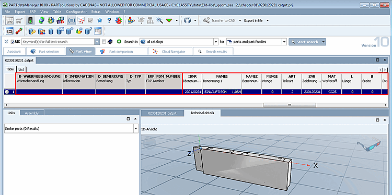Screen dimensions: 392x195
Task: Click the table's horizontal scrollbar thumb
Action: click(290, 105)
